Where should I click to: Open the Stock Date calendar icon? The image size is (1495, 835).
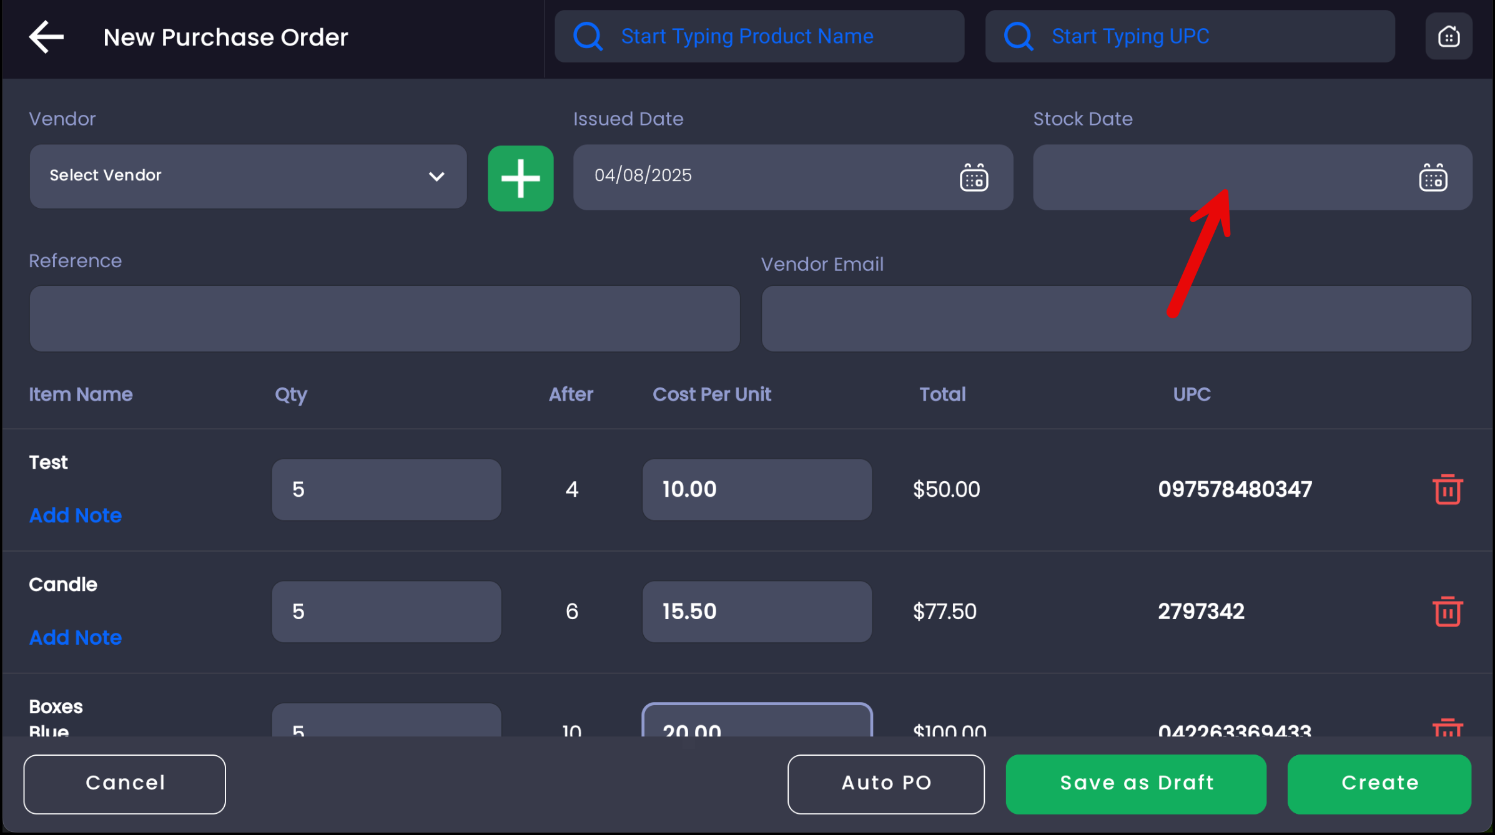click(x=1433, y=178)
